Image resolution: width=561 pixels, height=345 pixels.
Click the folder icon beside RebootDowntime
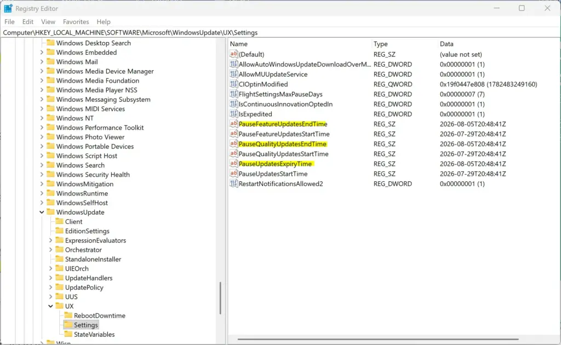[x=68, y=315]
